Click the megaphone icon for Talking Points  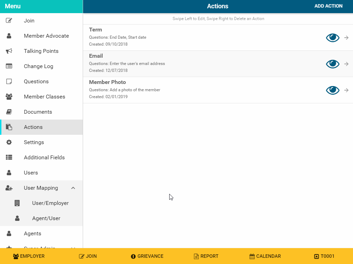pos(9,51)
